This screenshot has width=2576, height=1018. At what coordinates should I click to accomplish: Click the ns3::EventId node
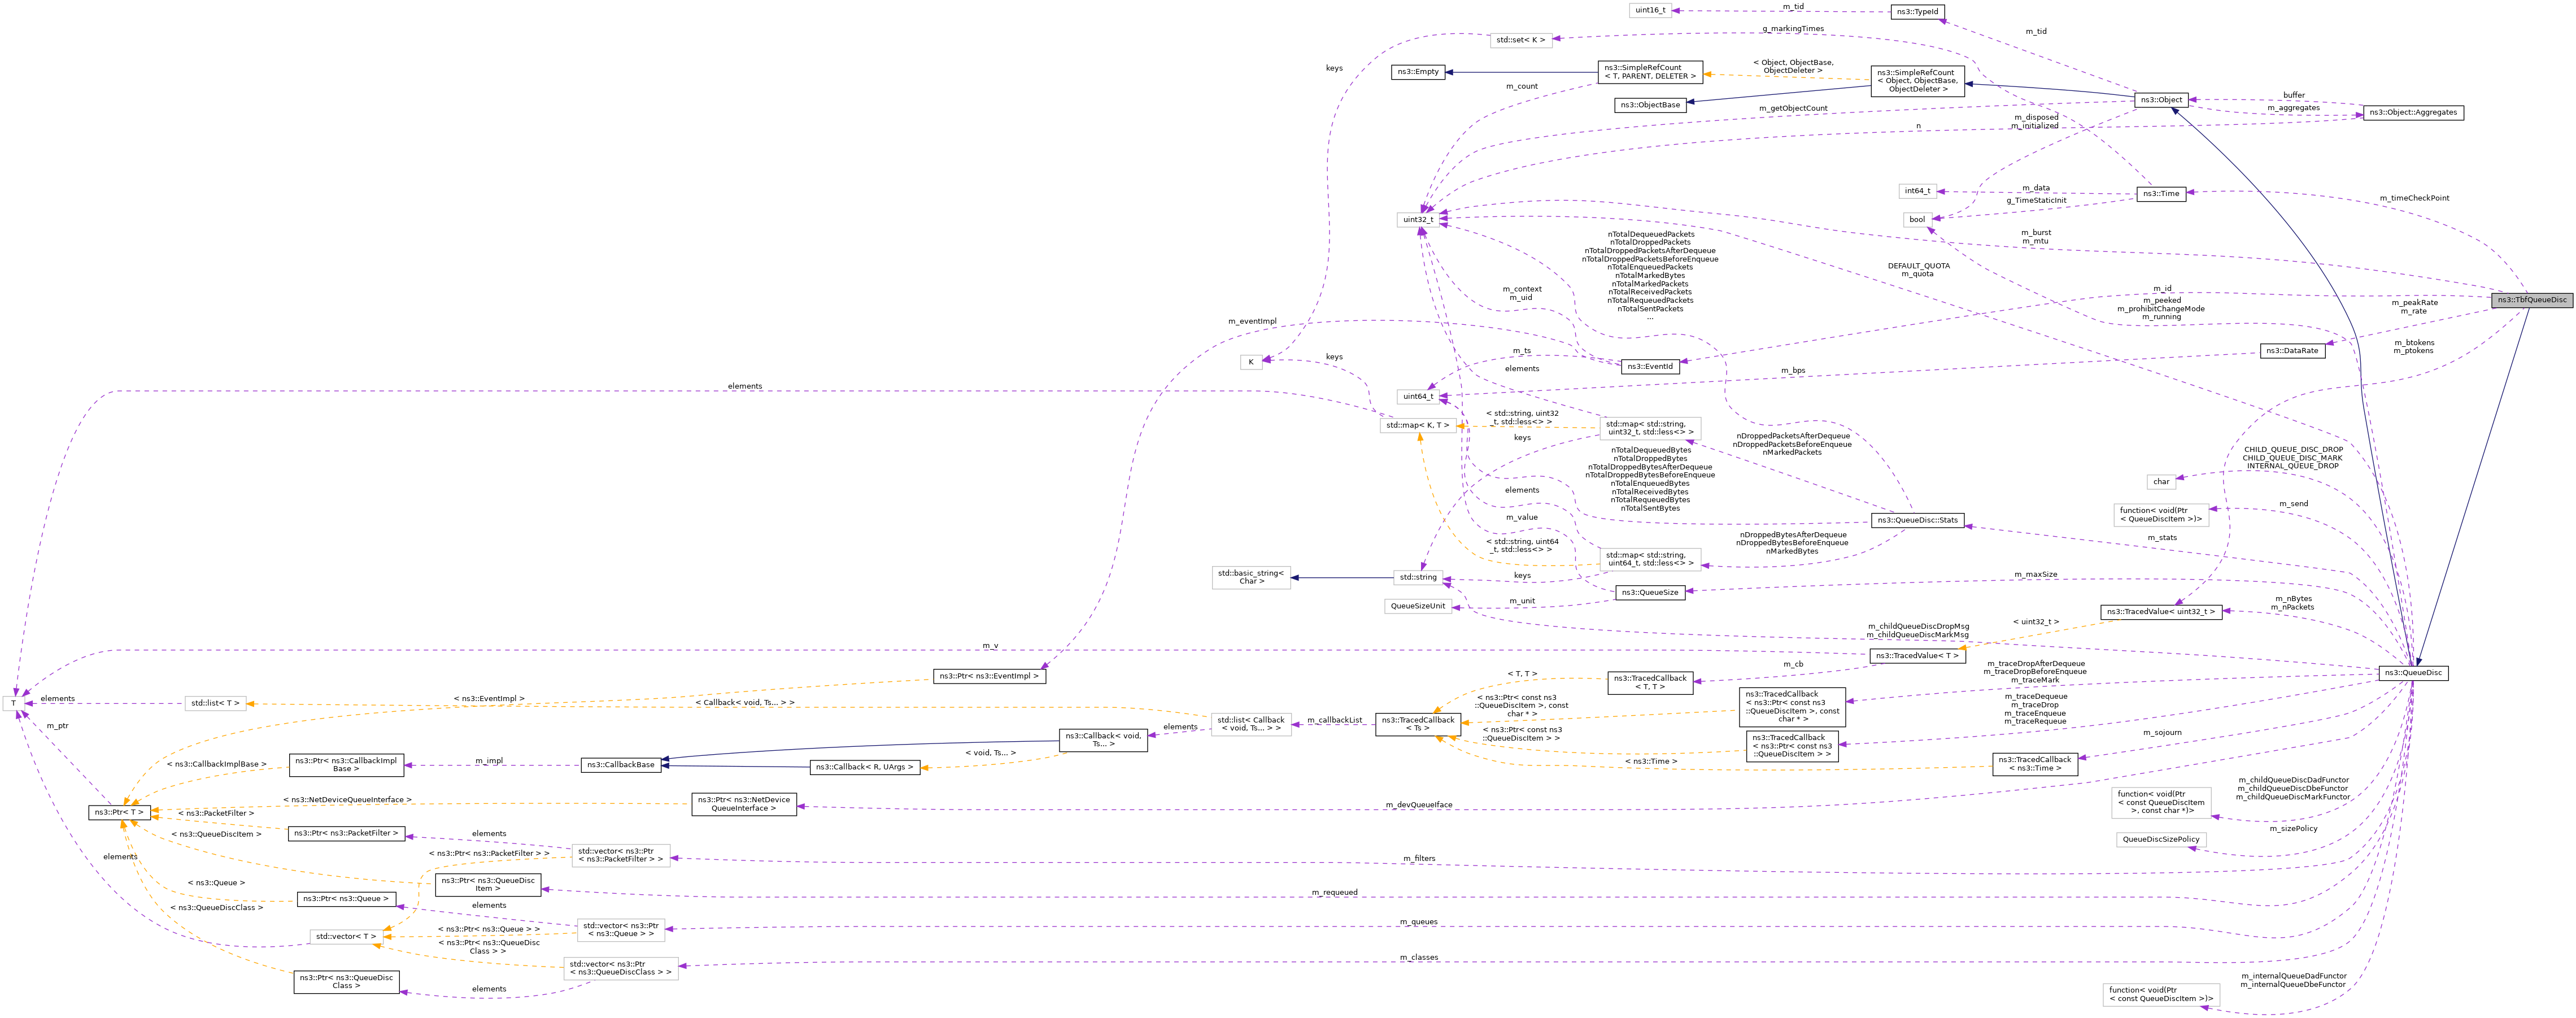1650,367
